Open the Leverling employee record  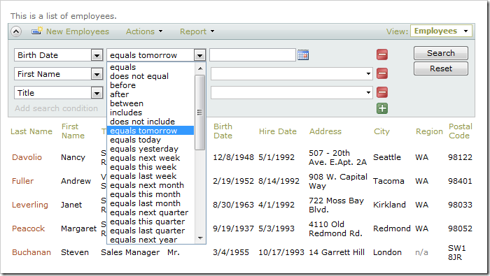click(x=30, y=205)
